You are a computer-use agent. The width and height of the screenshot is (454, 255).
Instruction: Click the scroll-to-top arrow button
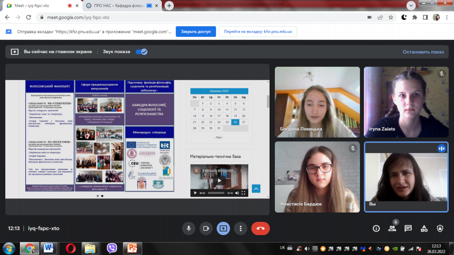pyautogui.click(x=256, y=189)
